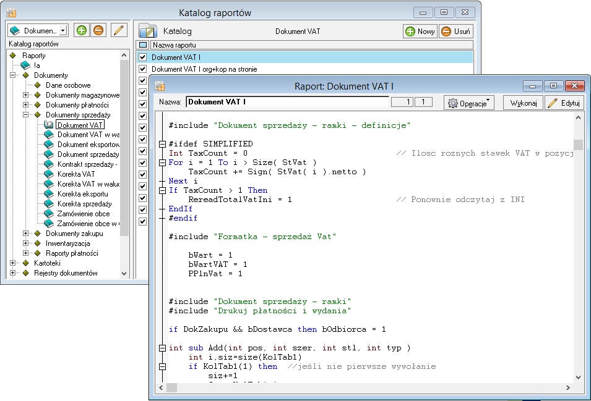Collapse Dokumenty sprzedaży node
The width and height of the screenshot is (591, 401).
click(x=25, y=114)
